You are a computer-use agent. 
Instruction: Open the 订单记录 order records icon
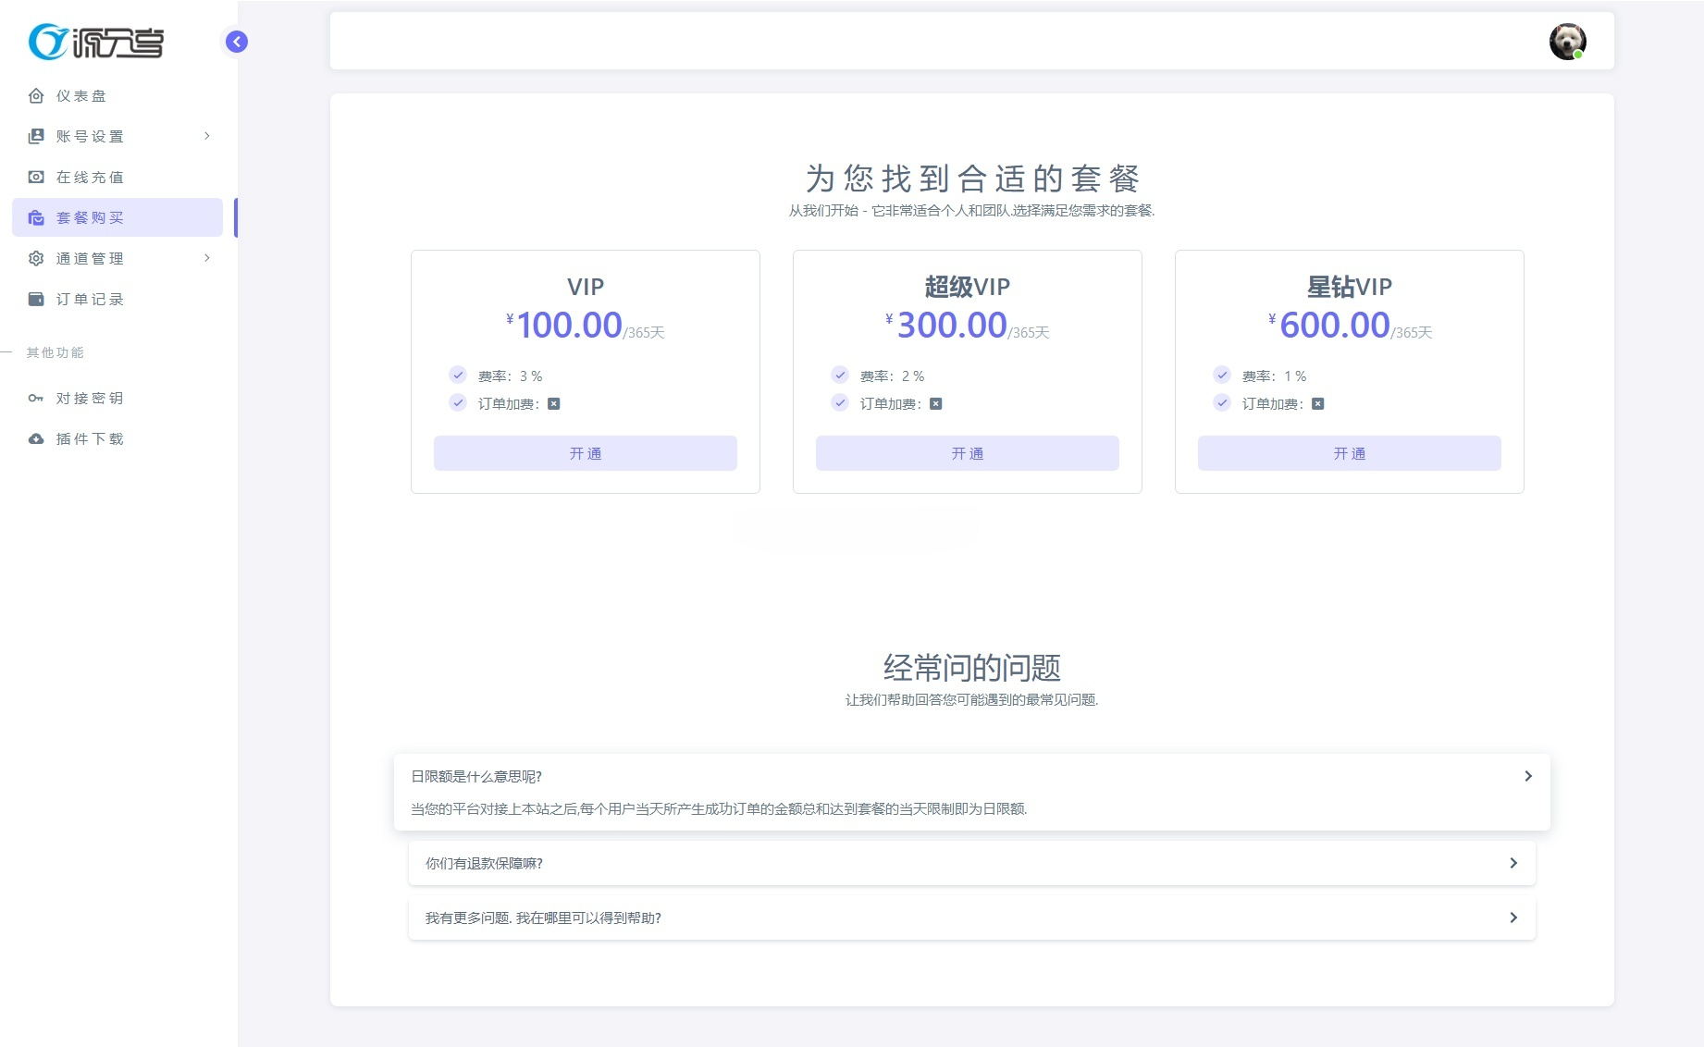[x=35, y=299]
